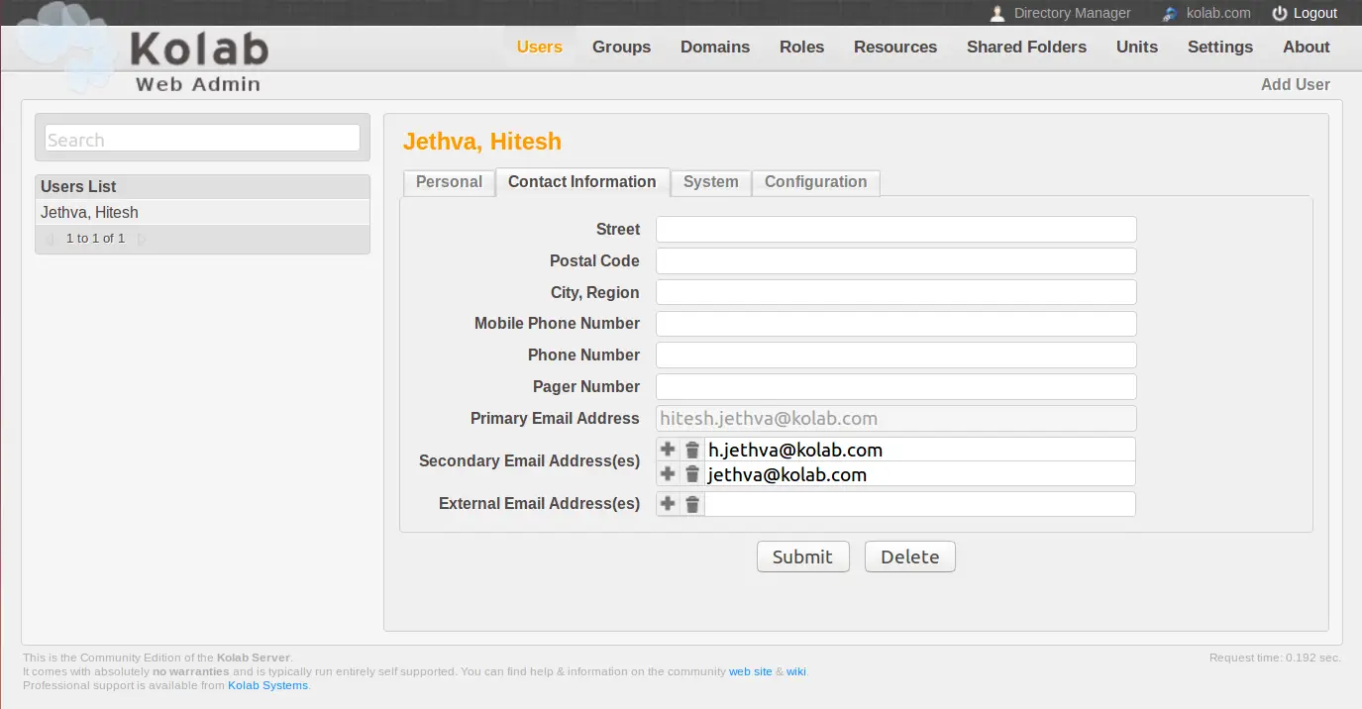Delete h.jethva@kolab.com using trash icon
Viewport: 1362px width, 709px height.
pyautogui.click(x=692, y=450)
